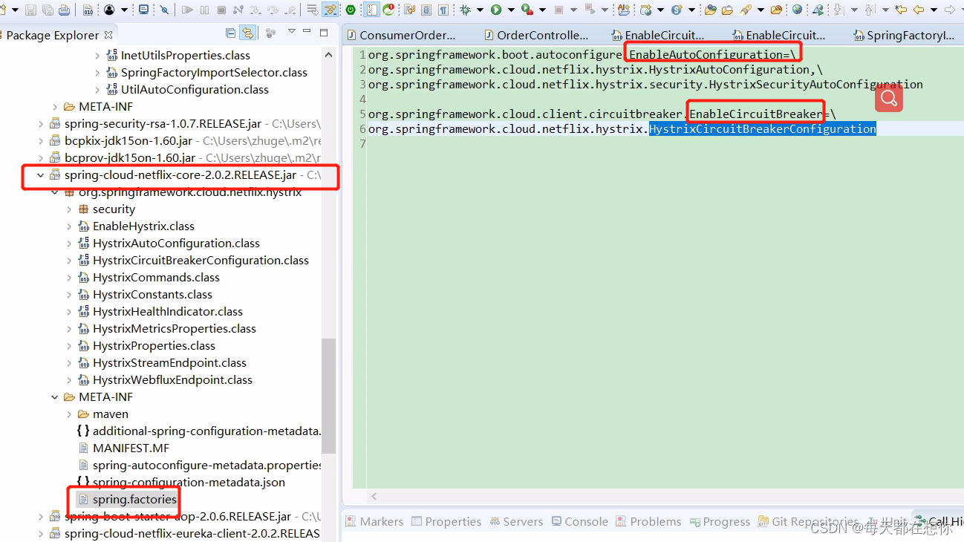
Task: Switch to the OrderControlle... editor tab
Action: (536, 35)
